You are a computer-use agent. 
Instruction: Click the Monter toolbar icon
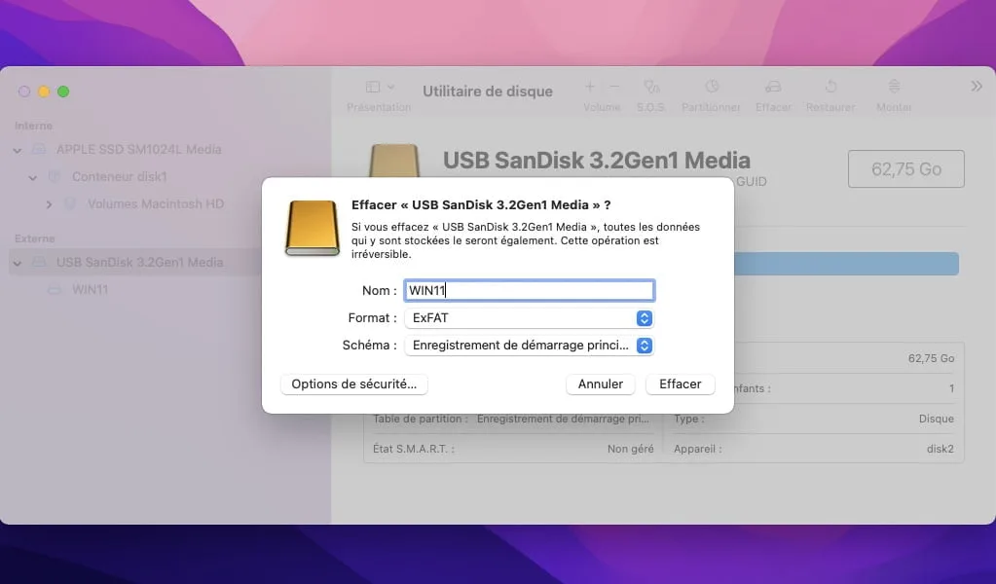coord(894,87)
